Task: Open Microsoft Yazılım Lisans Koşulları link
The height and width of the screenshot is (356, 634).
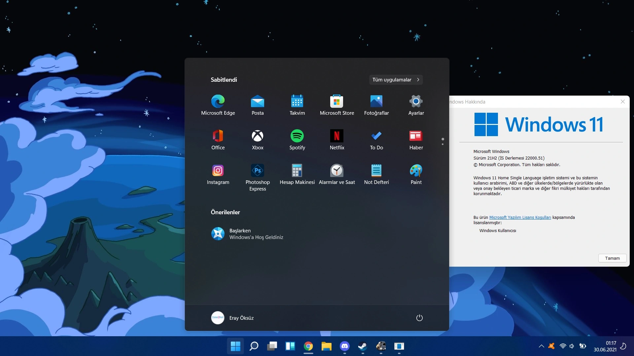Action: pos(520,218)
